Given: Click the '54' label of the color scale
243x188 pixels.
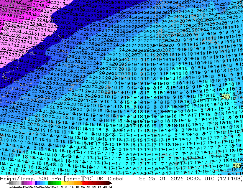Looking at the screenshot, I should click(x=110, y=187).
